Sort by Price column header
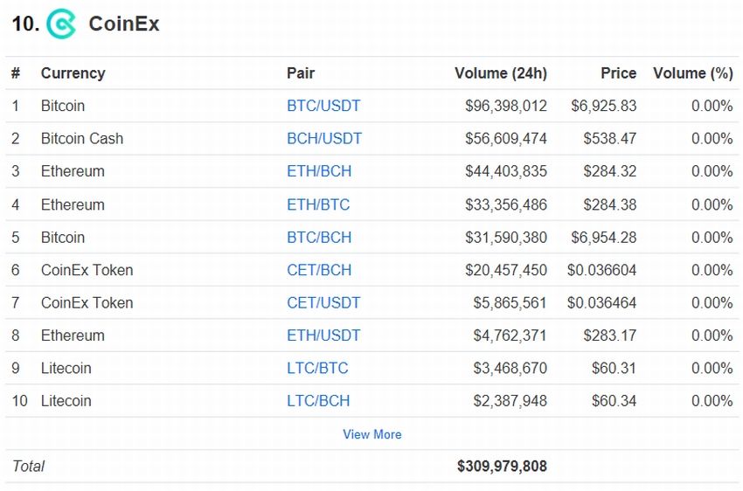The image size is (743, 491). coord(618,73)
